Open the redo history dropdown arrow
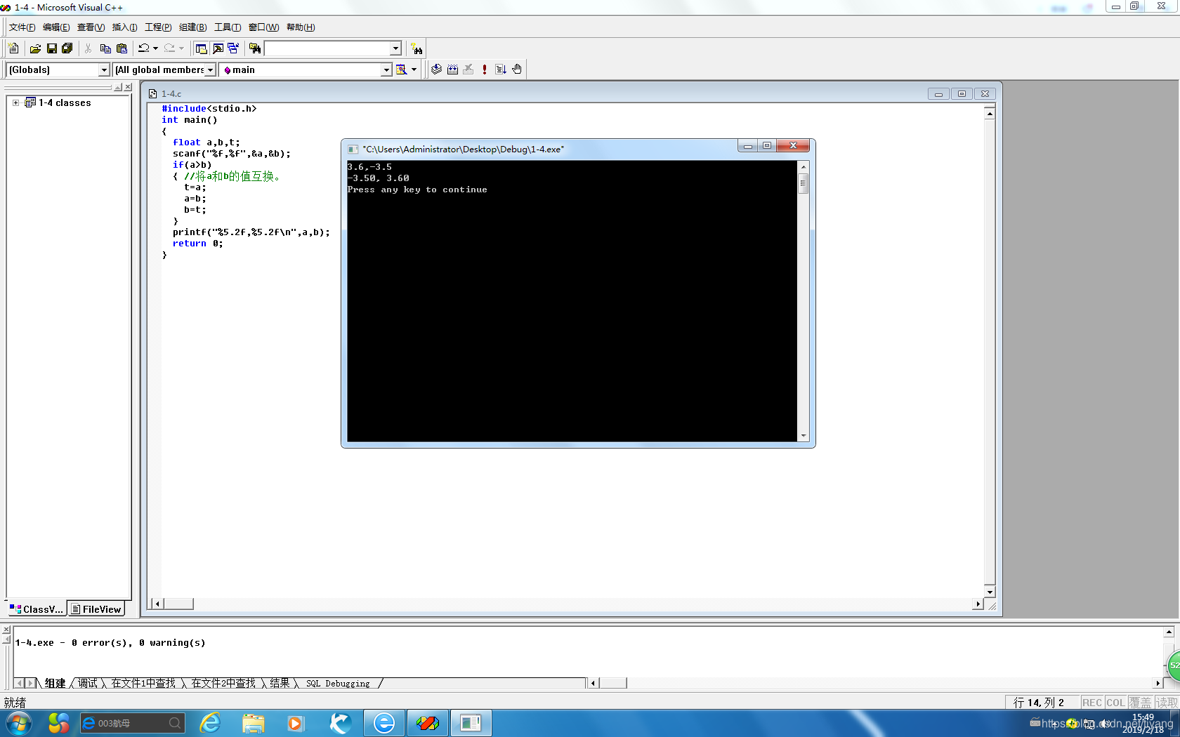Viewport: 1180px width, 737px height. coord(181,48)
